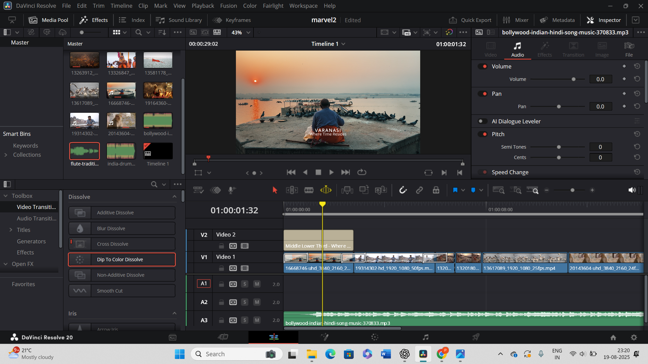Viewport: 648px width, 364px height.
Task: Mute audio track A1
Action: [x=257, y=284]
